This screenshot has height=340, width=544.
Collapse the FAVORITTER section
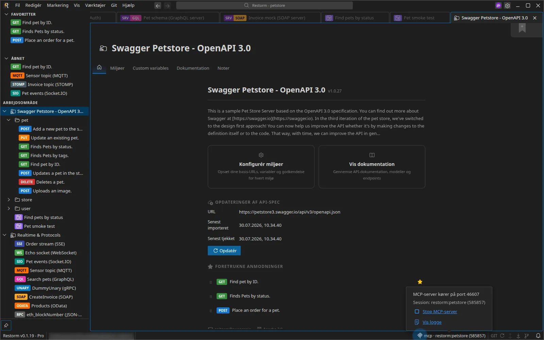click(x=6, y=14)
